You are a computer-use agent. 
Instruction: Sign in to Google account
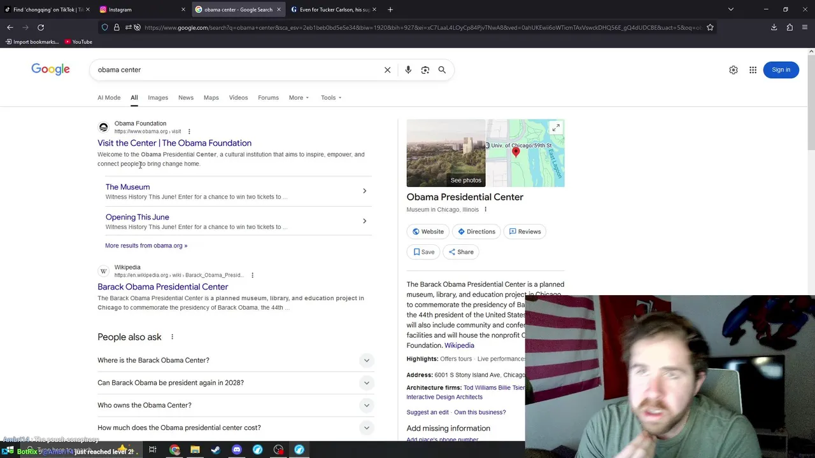[781, 70]
